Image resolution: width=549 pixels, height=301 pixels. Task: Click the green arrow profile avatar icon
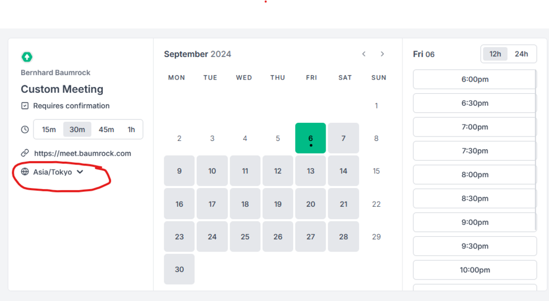27,56
